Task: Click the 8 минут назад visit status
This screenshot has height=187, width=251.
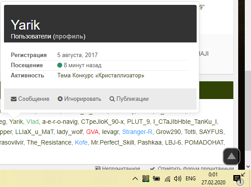Action: click(x=79, y=65)
